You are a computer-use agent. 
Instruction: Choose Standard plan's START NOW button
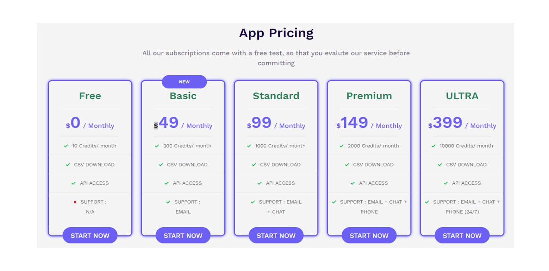click(276, 235)
